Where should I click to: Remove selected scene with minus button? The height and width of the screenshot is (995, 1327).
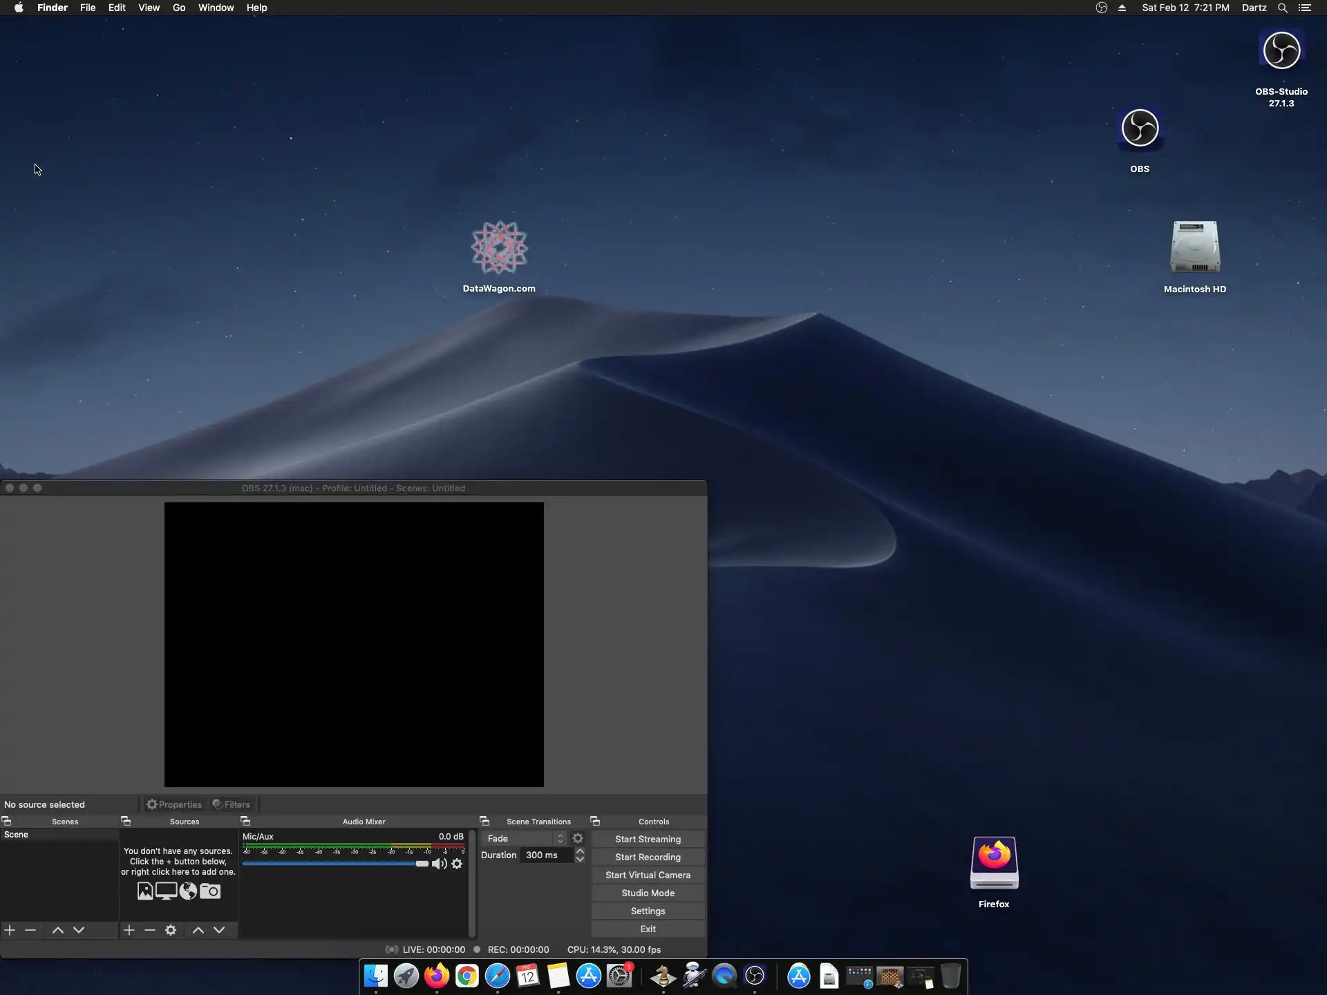click(30, 930)
